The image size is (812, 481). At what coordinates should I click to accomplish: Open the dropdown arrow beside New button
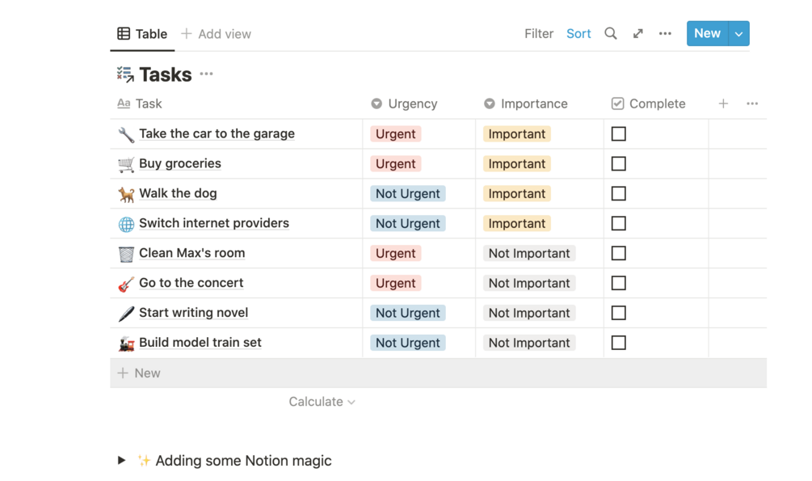(x=739, y=33)
